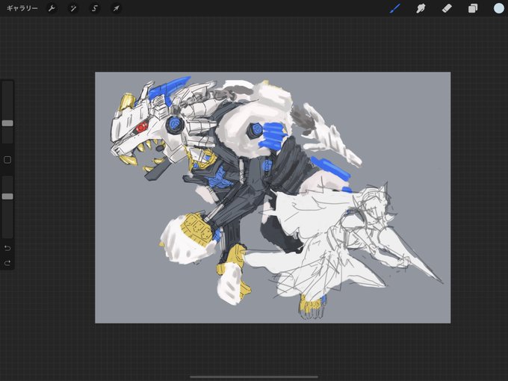Open the Actions wrench menu
Viewport: 508px width, 381px height.
52,8
